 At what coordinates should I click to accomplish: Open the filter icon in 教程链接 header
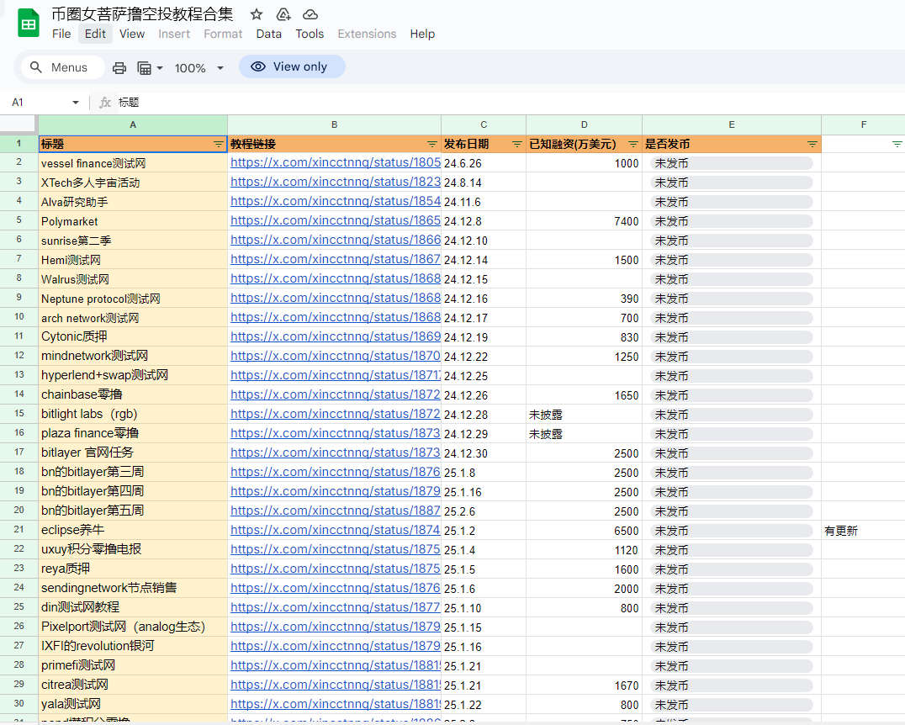point(431,145)
